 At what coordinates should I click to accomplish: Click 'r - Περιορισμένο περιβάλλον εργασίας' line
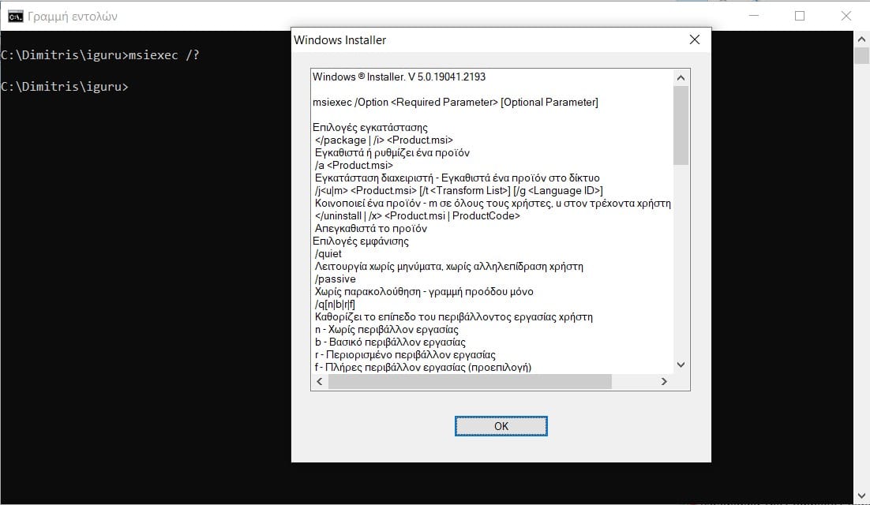(405, 355)
